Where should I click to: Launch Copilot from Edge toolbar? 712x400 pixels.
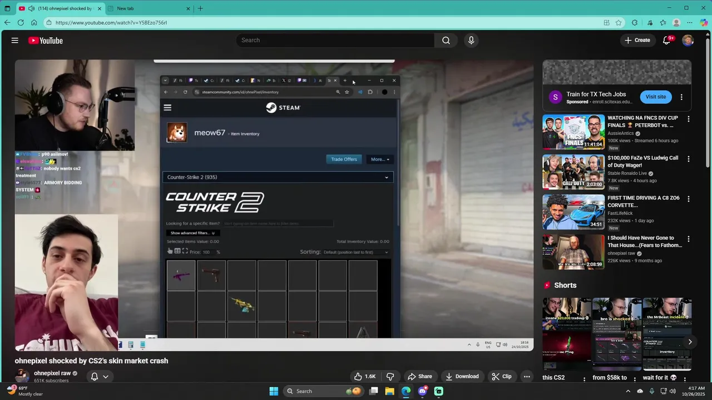click(704, 23)
